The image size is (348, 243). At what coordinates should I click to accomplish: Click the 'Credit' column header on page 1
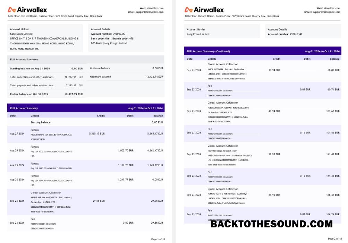point(101,116)
